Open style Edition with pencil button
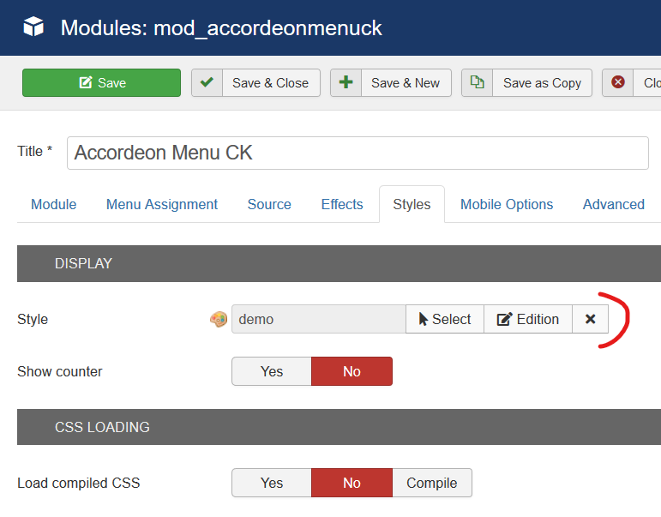 coord(528,319)
